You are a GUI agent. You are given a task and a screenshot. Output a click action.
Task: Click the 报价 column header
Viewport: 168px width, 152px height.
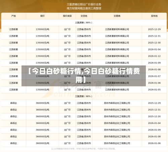click(x=42, y=16)
